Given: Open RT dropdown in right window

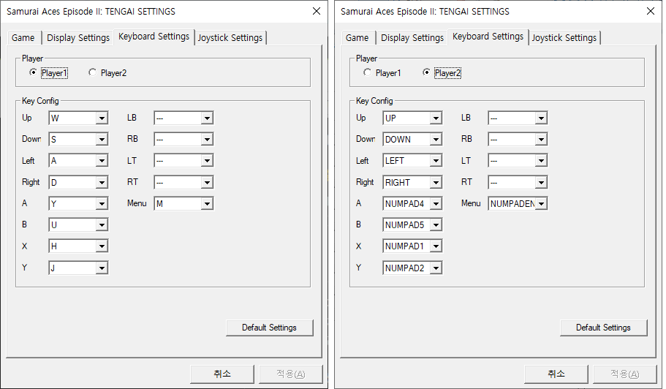Looking at the screenshot, I should click(x=518, y=182).
